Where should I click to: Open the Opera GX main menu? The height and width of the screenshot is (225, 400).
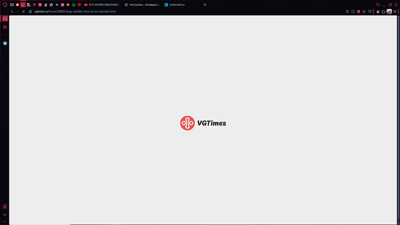5,5
